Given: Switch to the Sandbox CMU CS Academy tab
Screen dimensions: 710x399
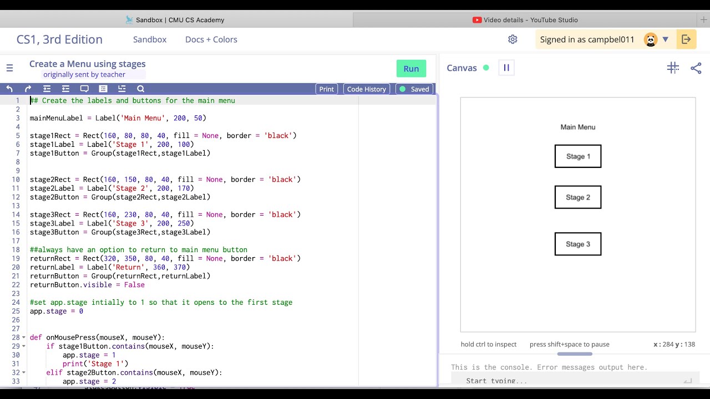Looking at the screenshot, I should coord(175,19).
